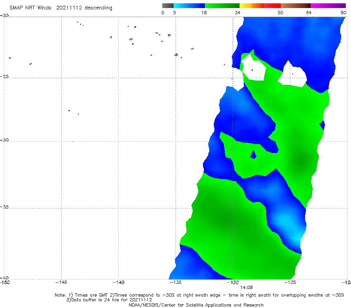Click the blue segment of the wind color bar

[189, 6]
